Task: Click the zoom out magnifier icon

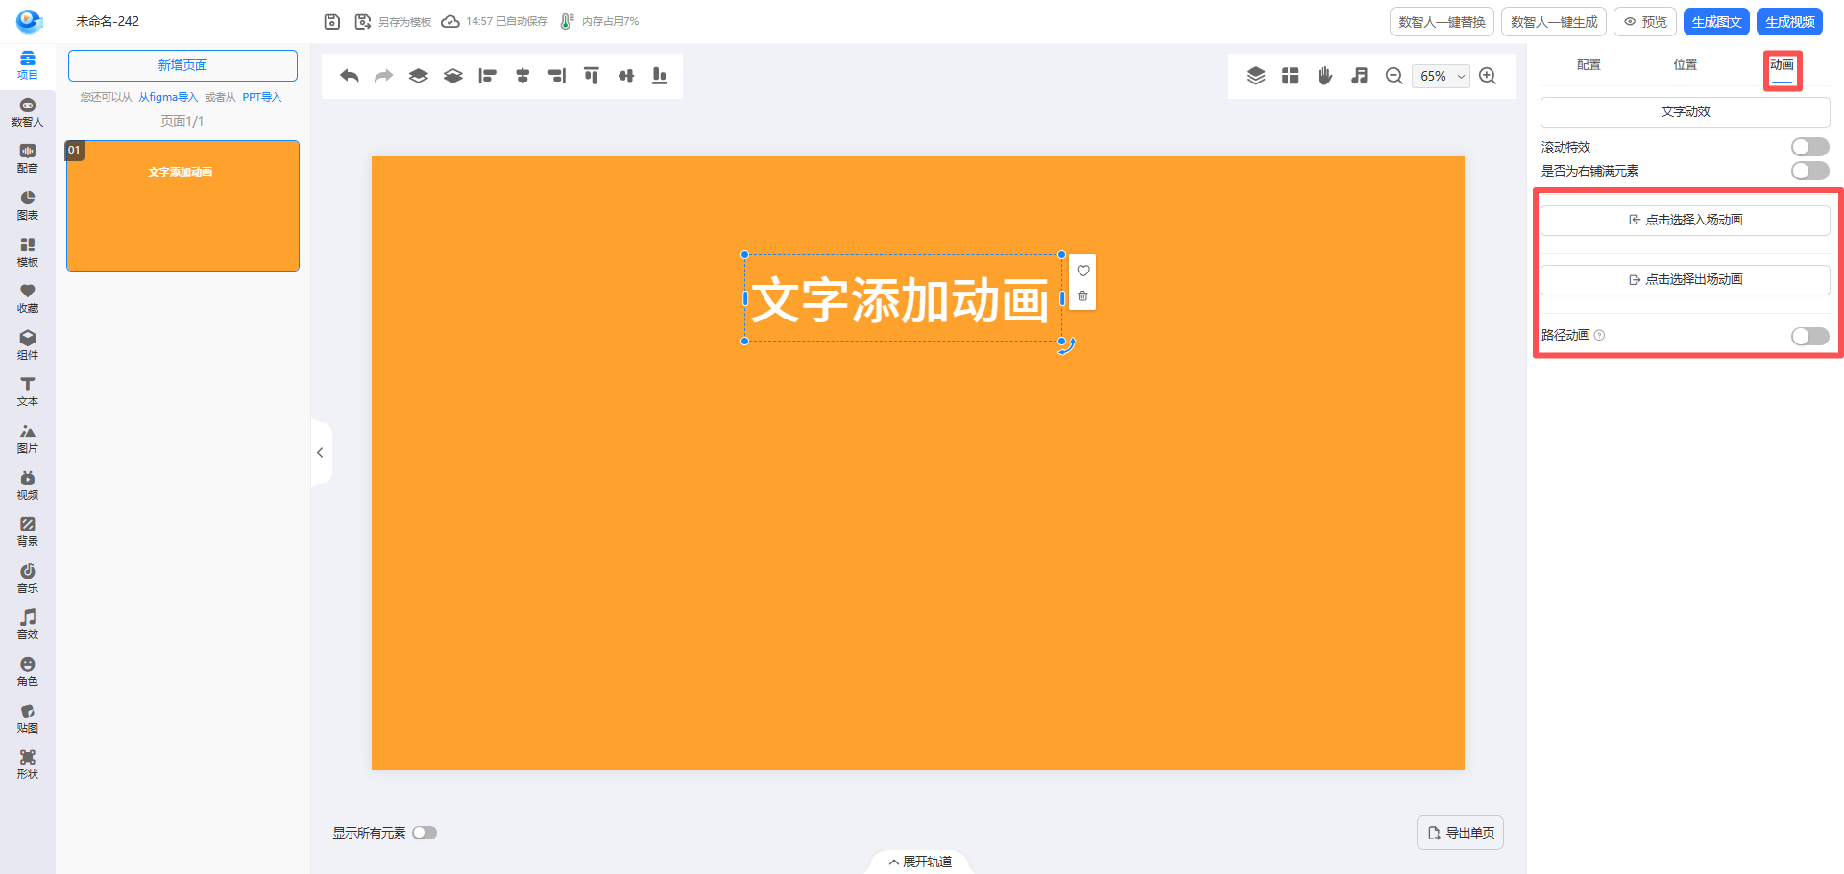Action: pos(1394,76)
